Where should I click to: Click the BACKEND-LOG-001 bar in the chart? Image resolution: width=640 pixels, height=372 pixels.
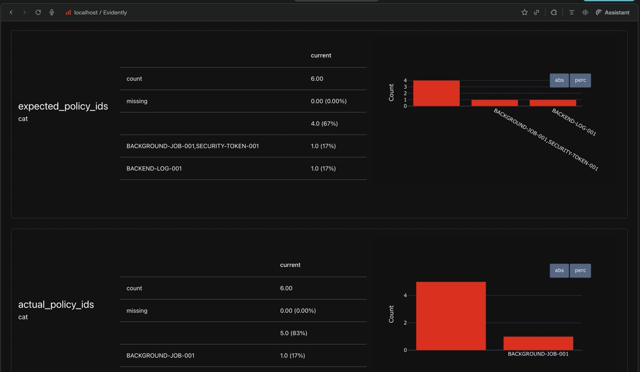(553, 103)
